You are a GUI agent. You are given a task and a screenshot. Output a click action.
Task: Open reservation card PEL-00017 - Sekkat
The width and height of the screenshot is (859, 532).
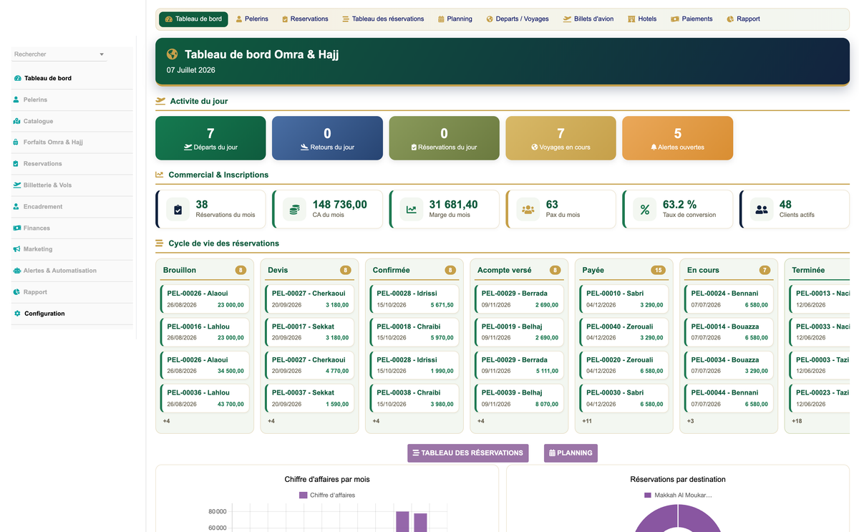310,332
